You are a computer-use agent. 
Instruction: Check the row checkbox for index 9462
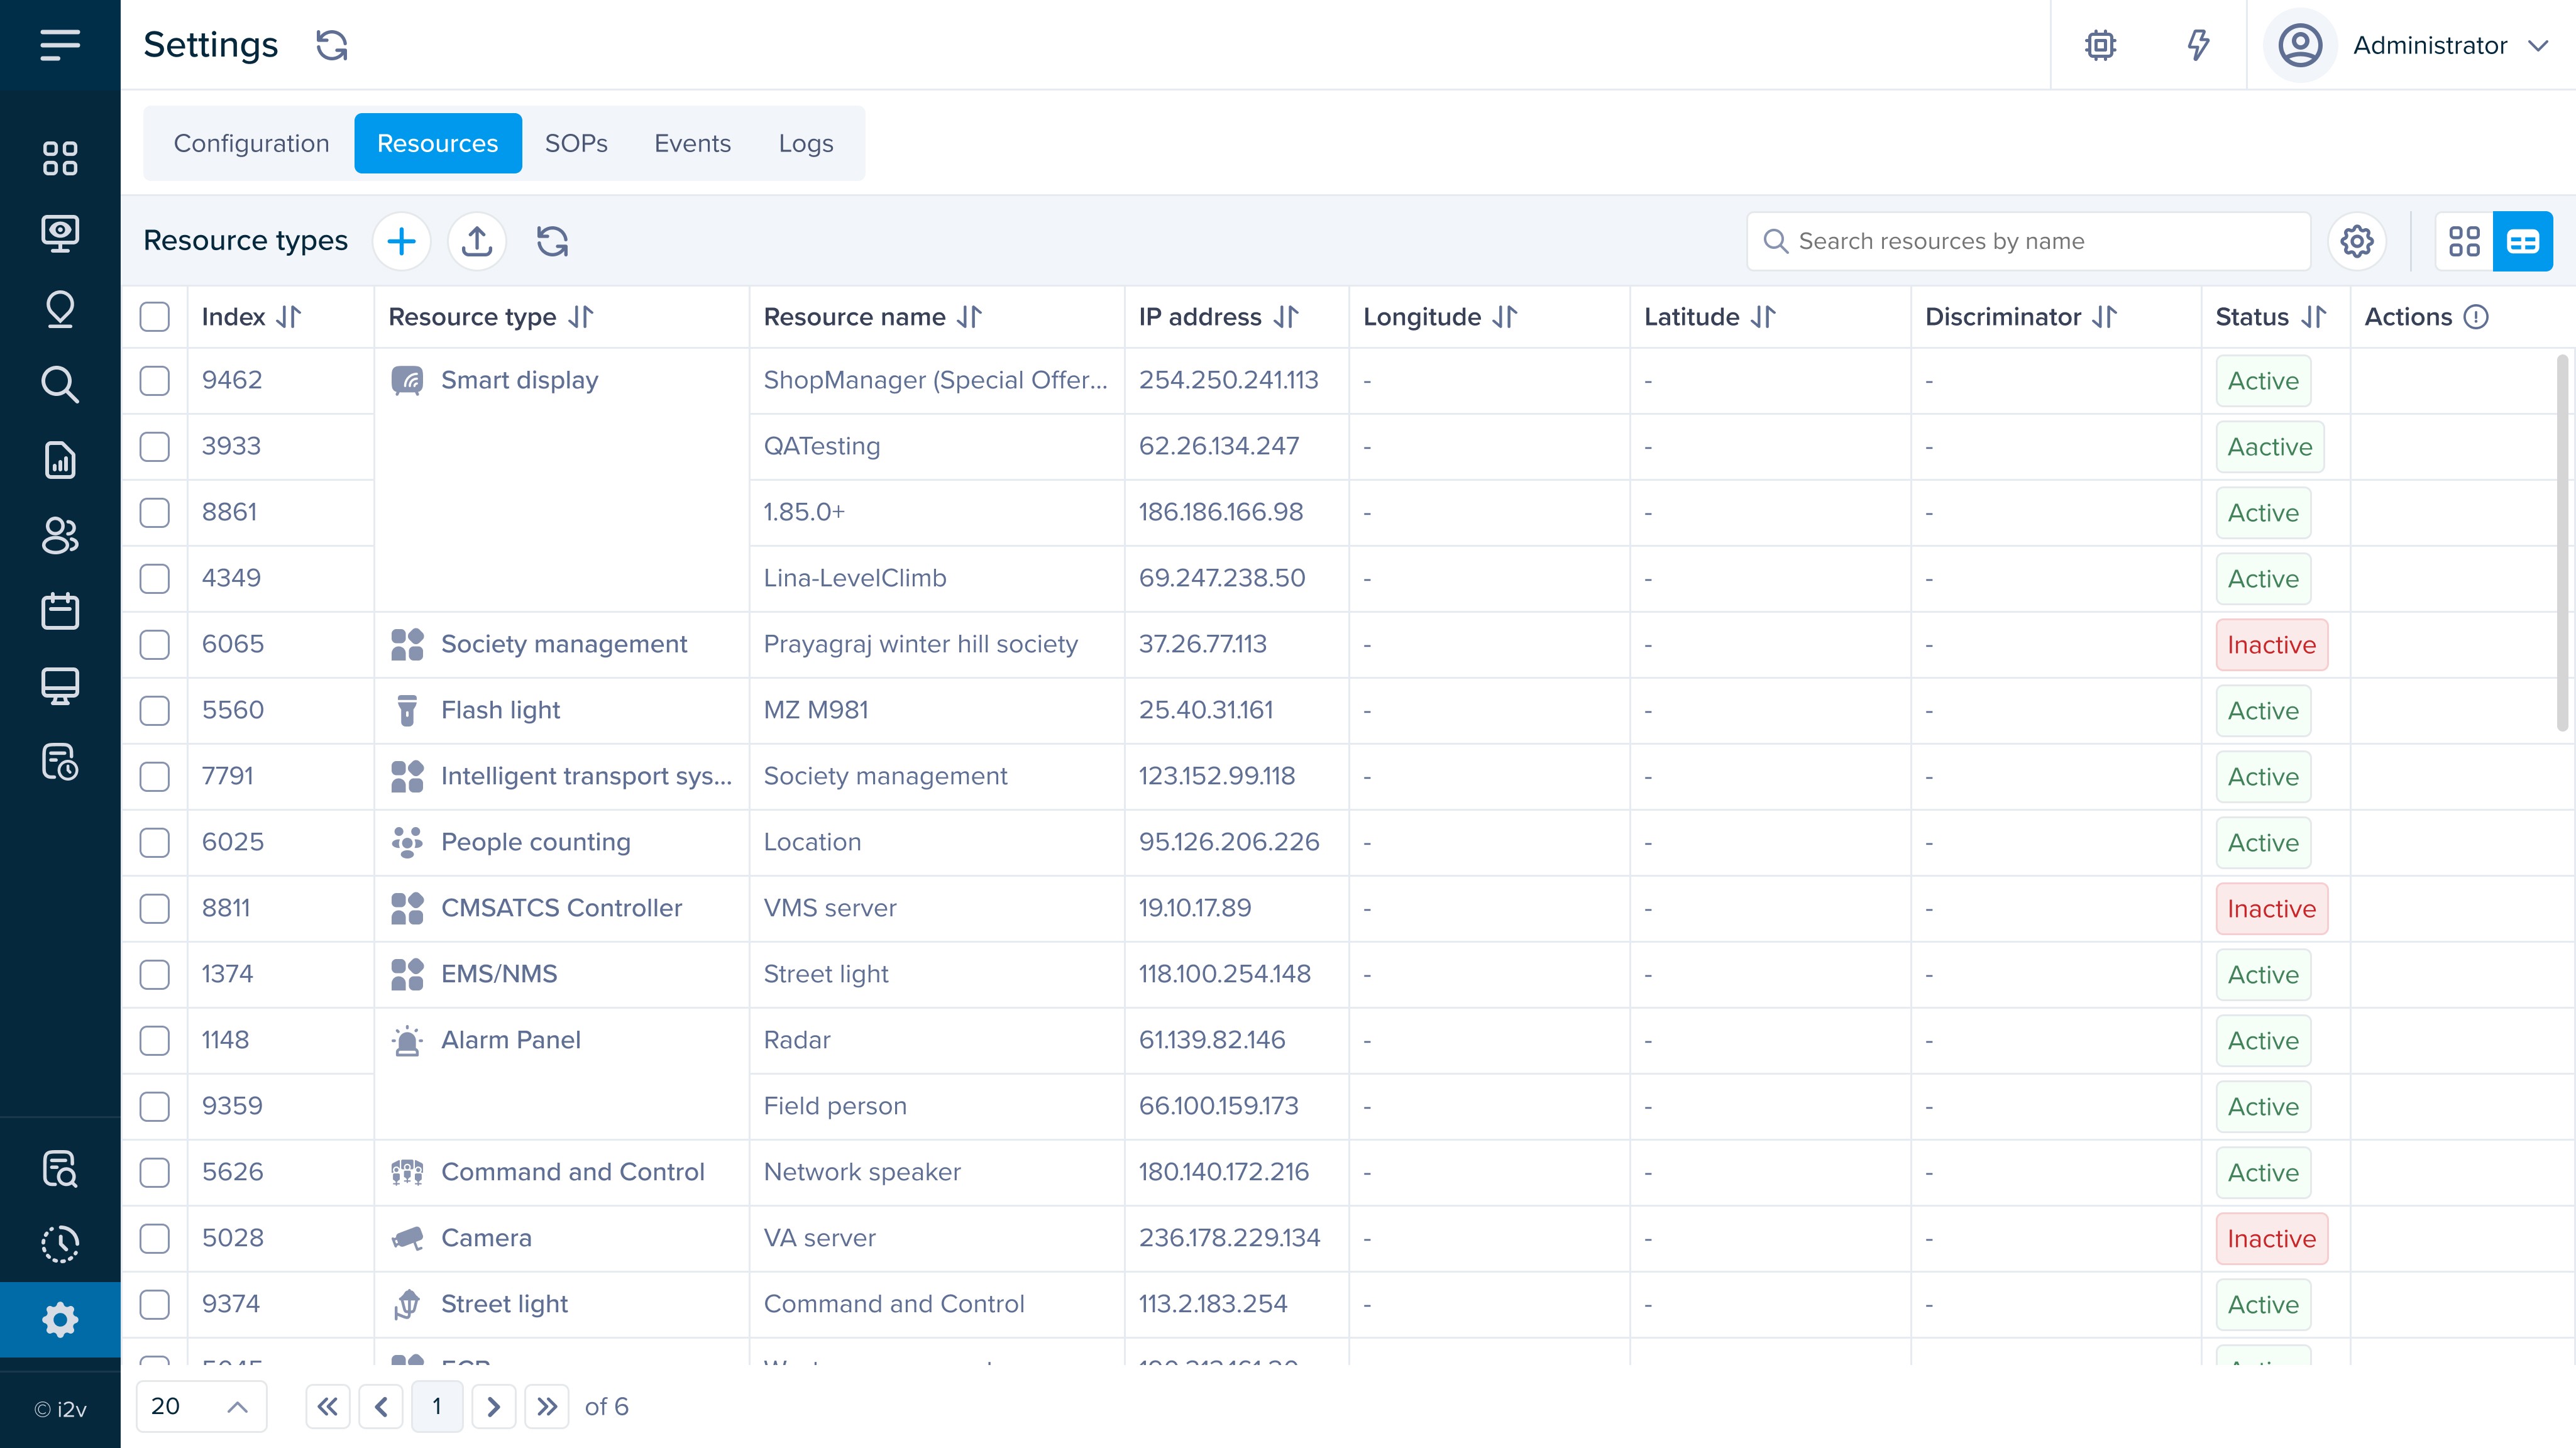click(155, 381)
